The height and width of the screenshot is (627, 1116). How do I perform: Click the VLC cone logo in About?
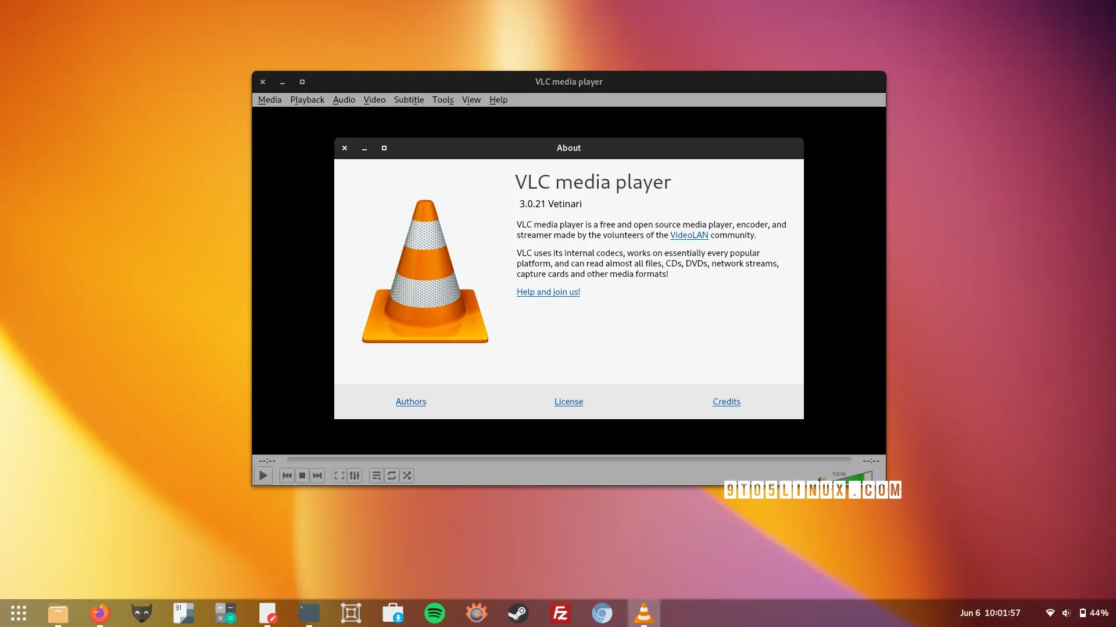tap(425, 271)
